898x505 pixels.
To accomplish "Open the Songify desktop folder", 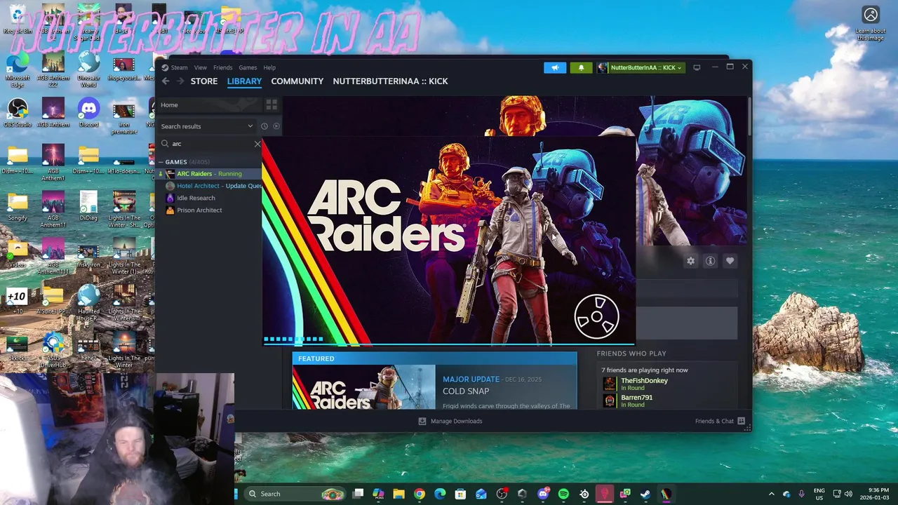I will click(x=18, y=206).
